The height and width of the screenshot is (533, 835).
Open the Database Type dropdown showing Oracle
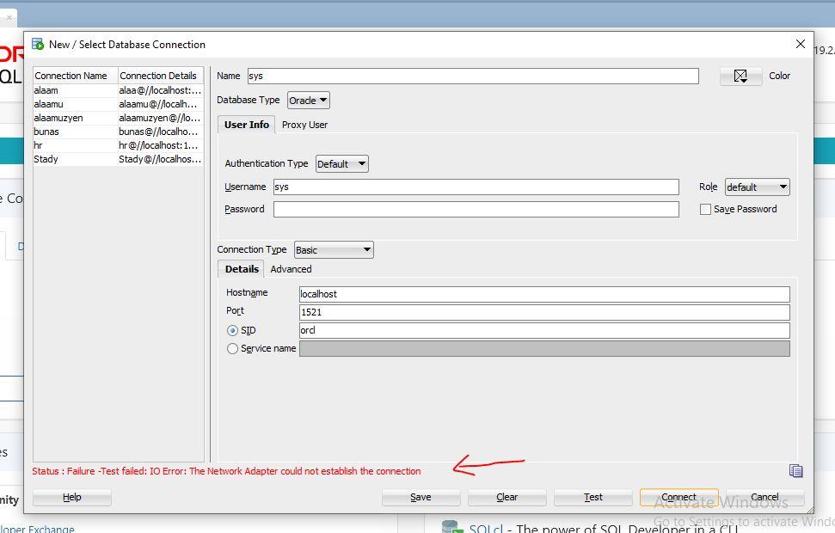[308, 100]
